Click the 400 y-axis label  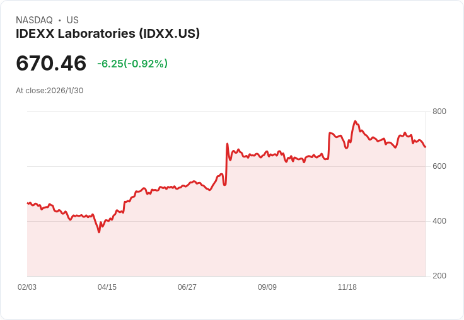tap(439, 221)
